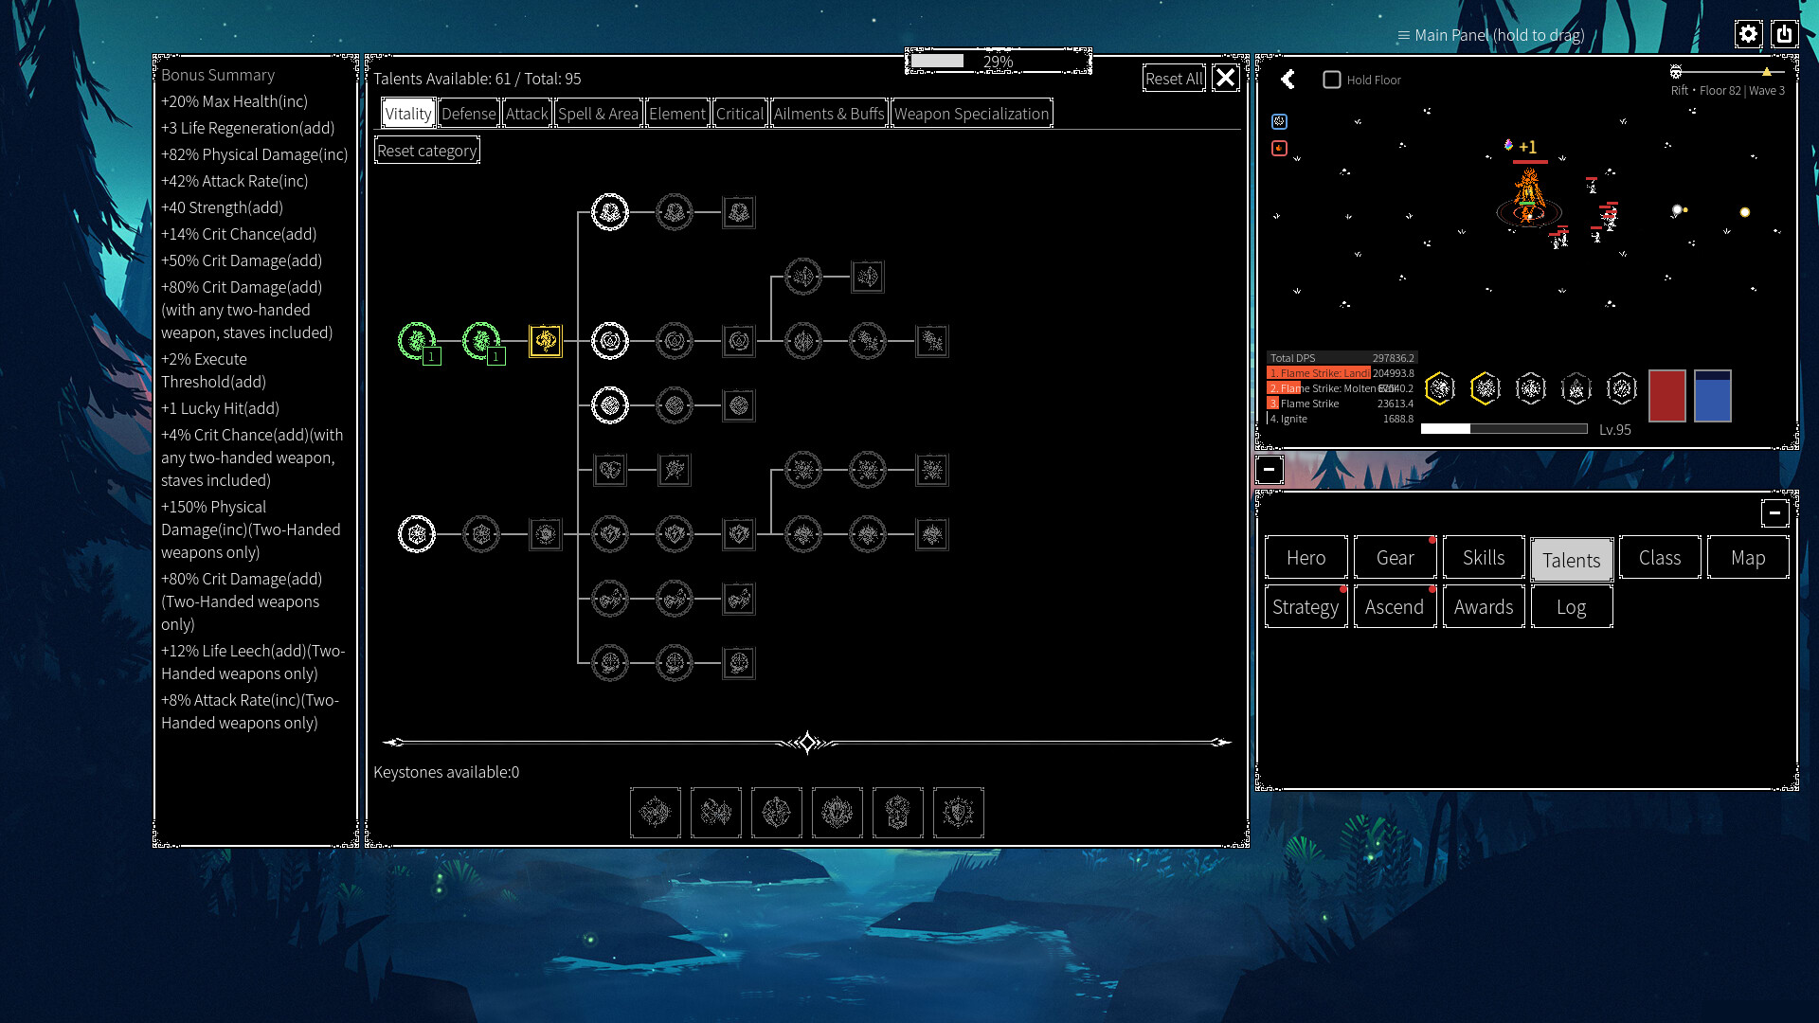Image resolution: width=1819 pixels, height=1023 pixels.
Task: Click the Reset All button
Action: pos(1174,79)
